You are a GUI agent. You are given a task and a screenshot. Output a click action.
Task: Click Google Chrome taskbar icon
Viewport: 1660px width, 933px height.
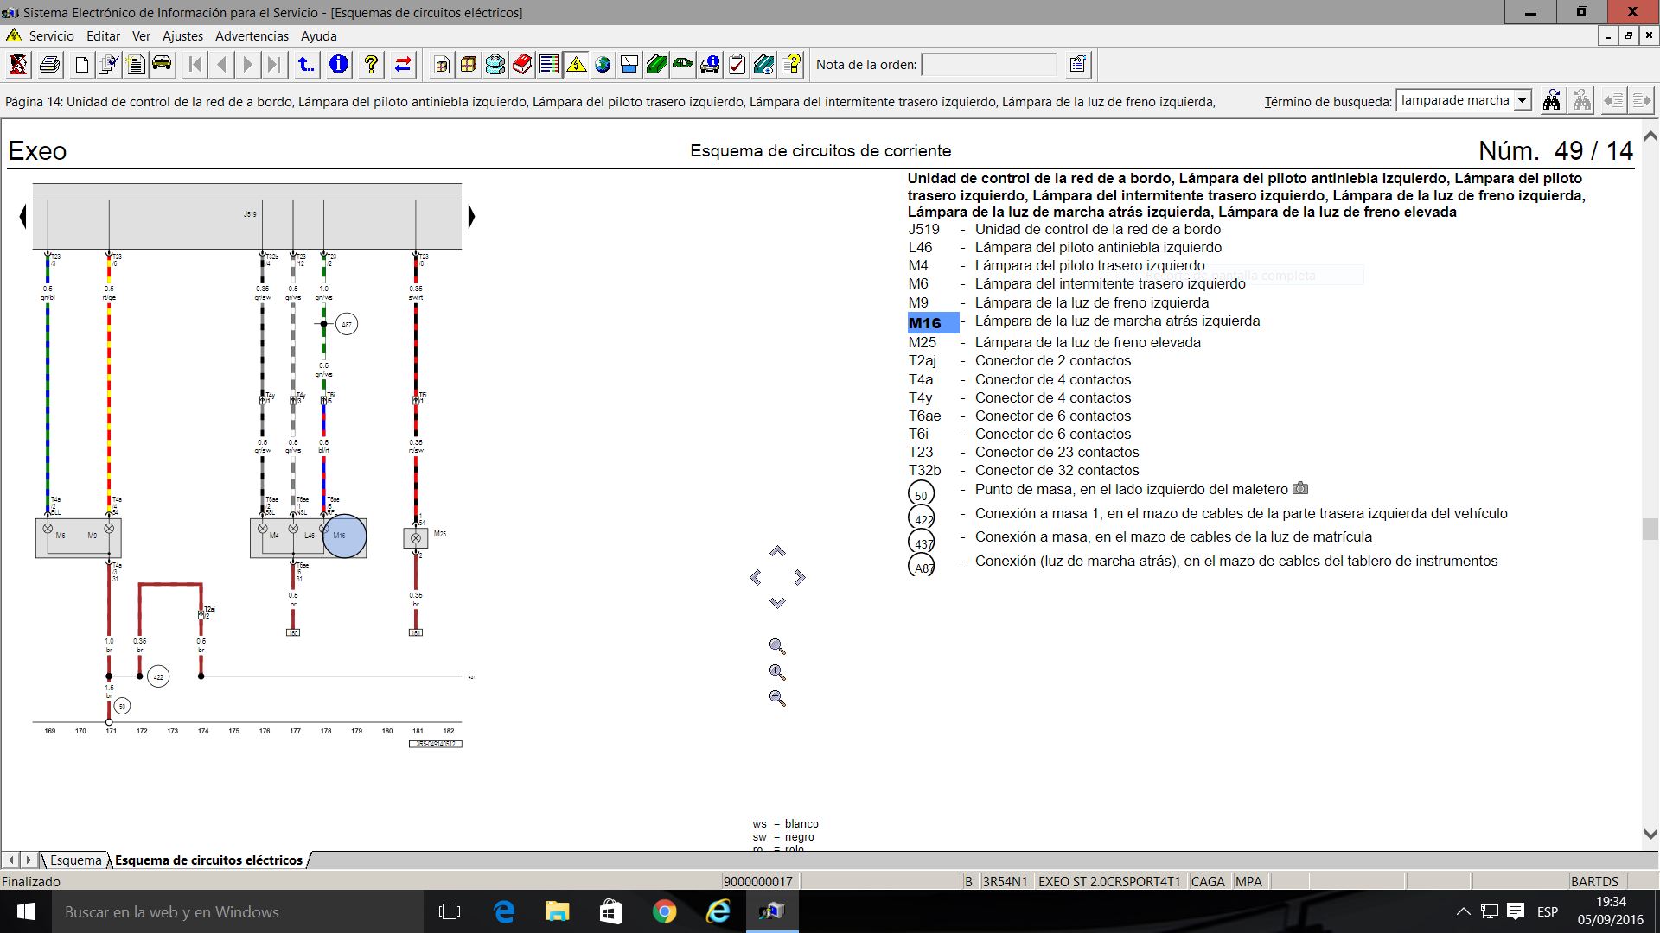pos(664,911)
